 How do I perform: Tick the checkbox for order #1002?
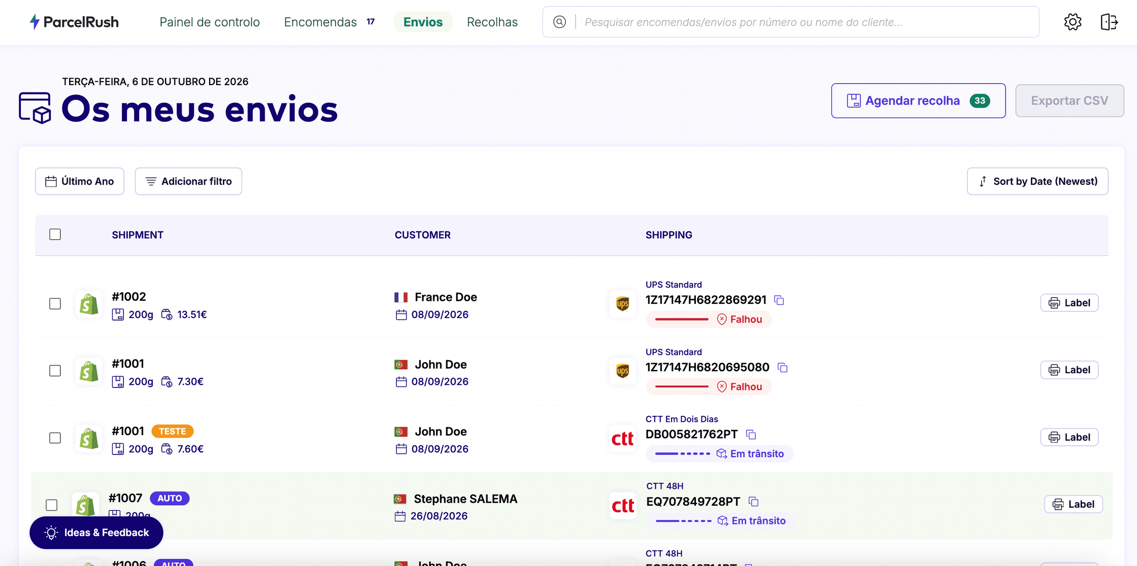(x=55, y=304)
